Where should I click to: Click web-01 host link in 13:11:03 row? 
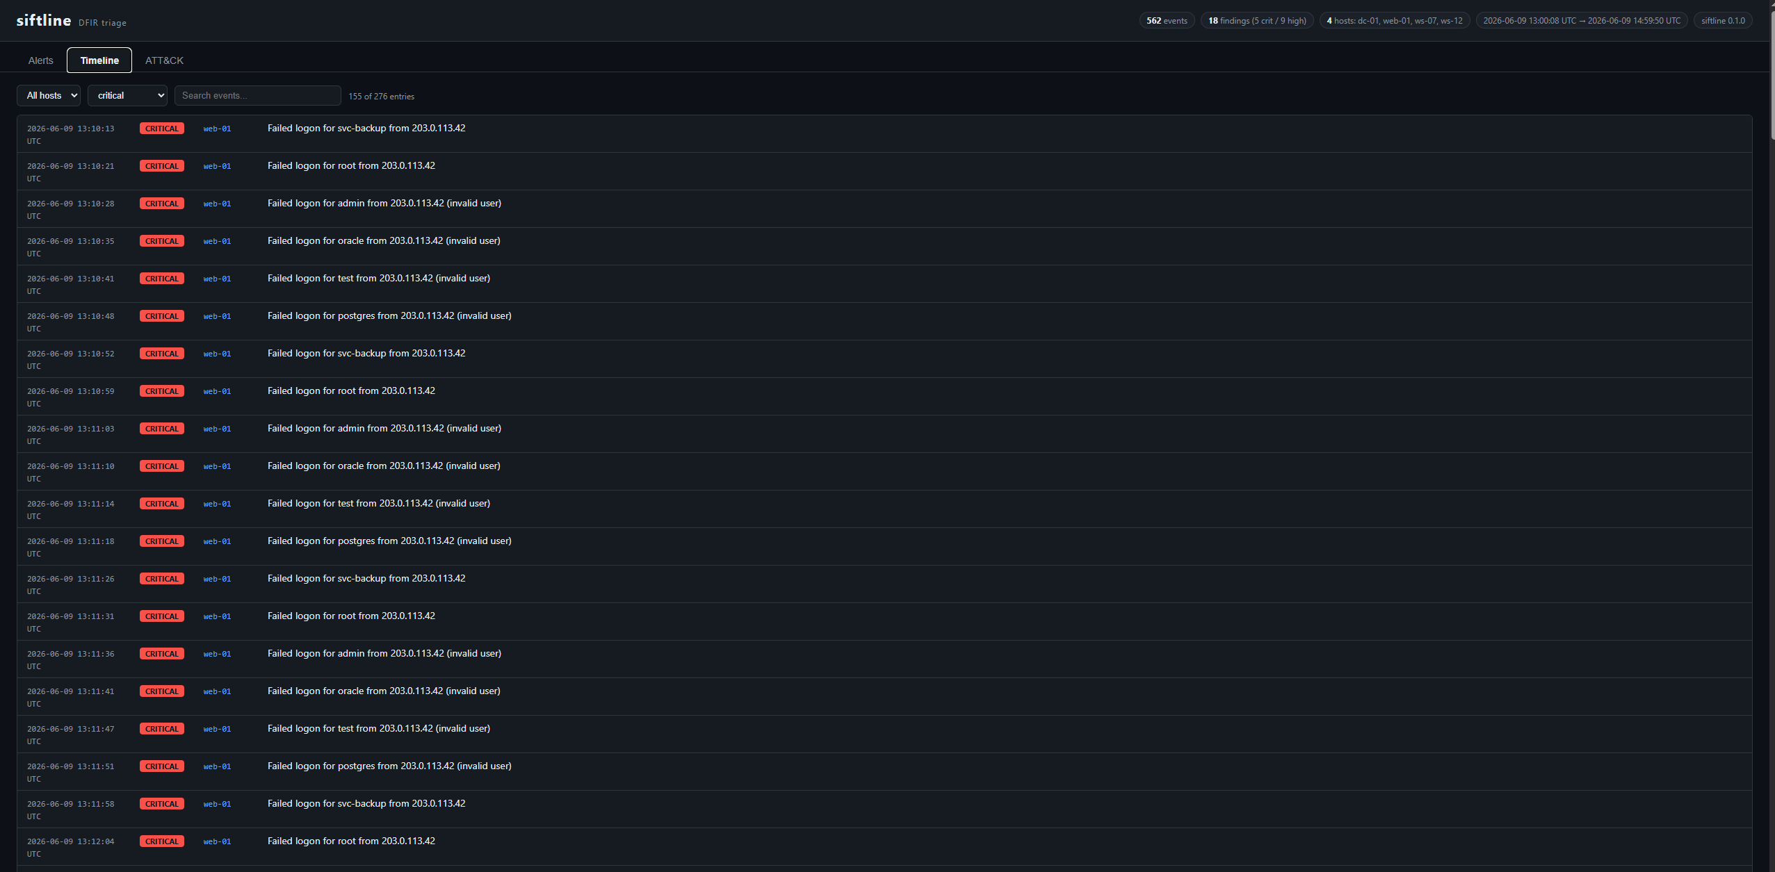click(217, 429)
